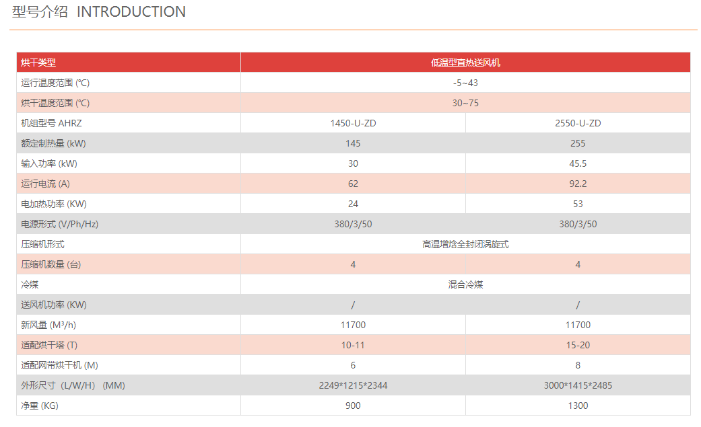Click the 1300 net weight value
Viewport: 701px width, 427px height.
click(x=578, y=405)
